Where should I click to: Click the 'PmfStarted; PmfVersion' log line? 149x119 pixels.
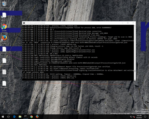coord(52,56)
